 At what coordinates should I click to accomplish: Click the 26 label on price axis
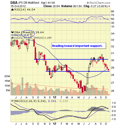(x=112, y=91)
